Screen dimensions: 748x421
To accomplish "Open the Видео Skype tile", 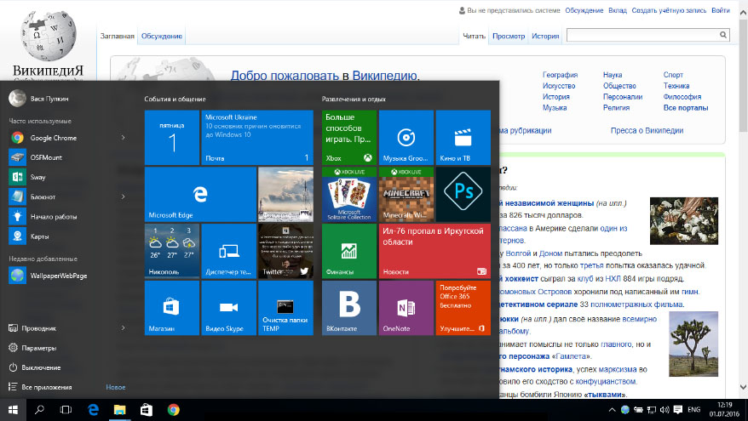I will (228, 308).
